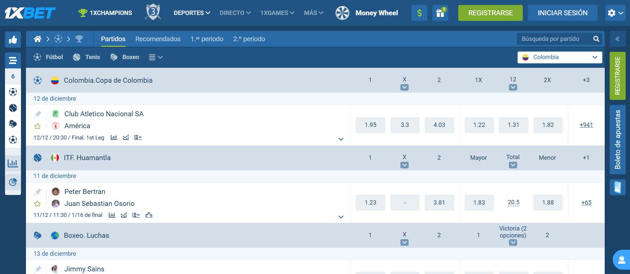Select the tennis ball icon in sidebar
This screenshot has width=630, height=274.
point(13,108)
